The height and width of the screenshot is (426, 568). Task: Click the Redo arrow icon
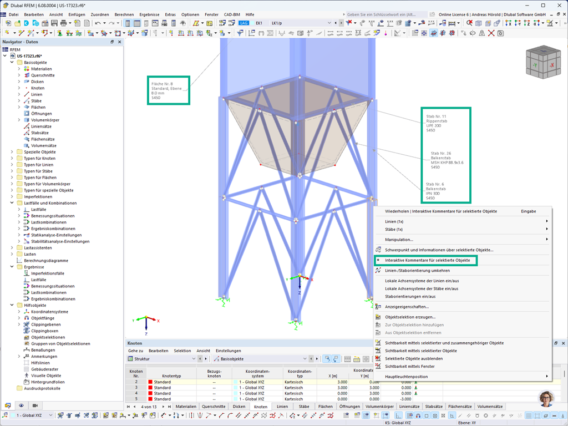pos(111,23)
